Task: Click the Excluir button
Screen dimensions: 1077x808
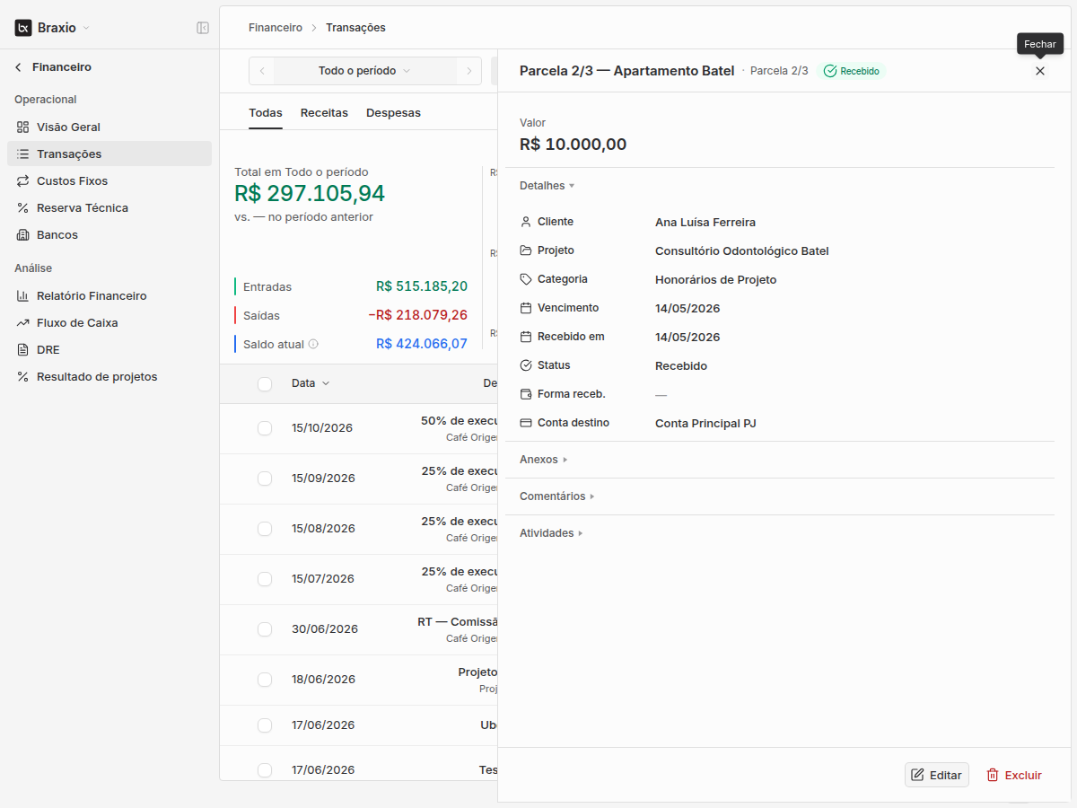Action: tap(1014, 775)
